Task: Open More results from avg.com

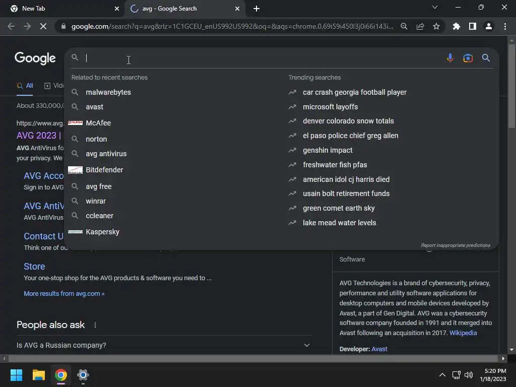Action: [x=64, y=294]
